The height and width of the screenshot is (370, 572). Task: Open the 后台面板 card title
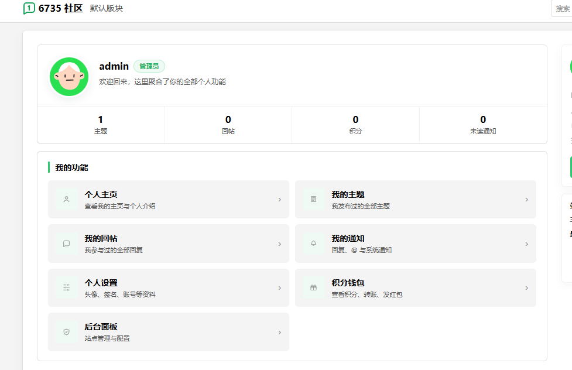tap(101, 327)
